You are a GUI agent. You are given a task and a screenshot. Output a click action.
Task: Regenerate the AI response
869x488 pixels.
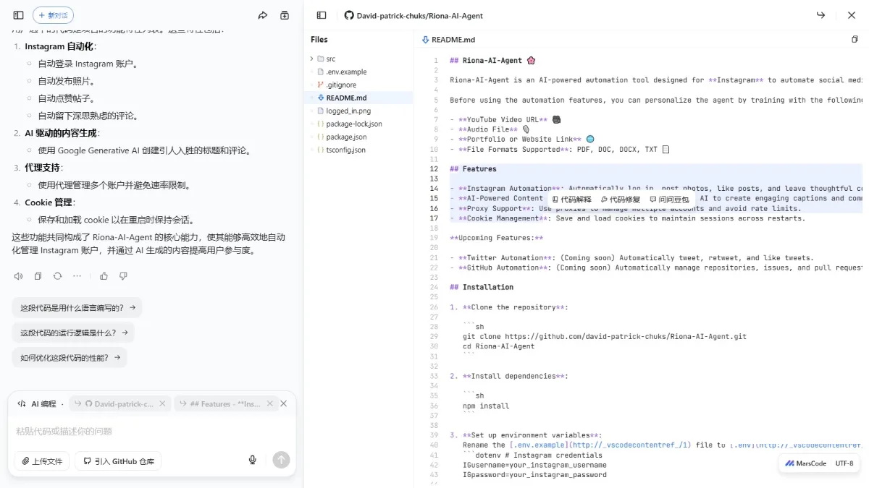[x=57, y=275]
